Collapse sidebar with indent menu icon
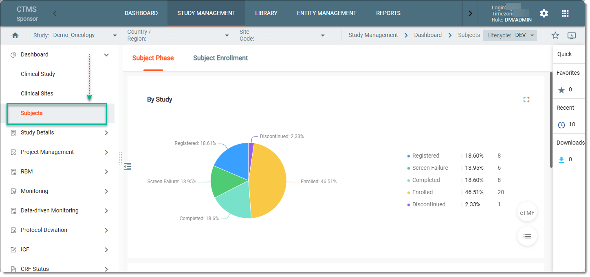 pos(128,166)
